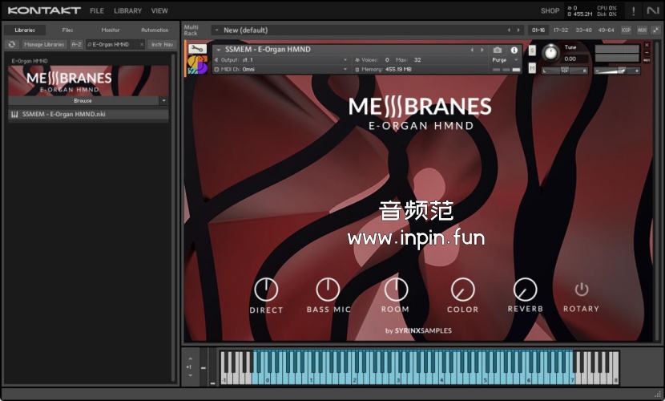The image size is (665, 401).
Task: Click the Max voices value 32
Action: (417, 60)
